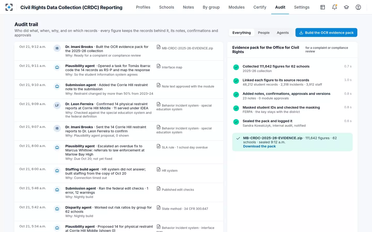
Task: Click IB avatar on the 9:12 a.m. entry
Action: click(x=57, y=48)
